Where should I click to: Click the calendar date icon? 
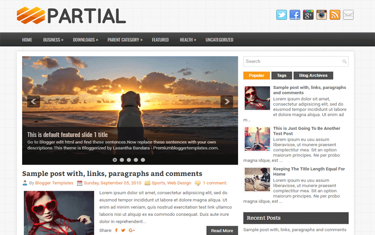pos(80,183)
